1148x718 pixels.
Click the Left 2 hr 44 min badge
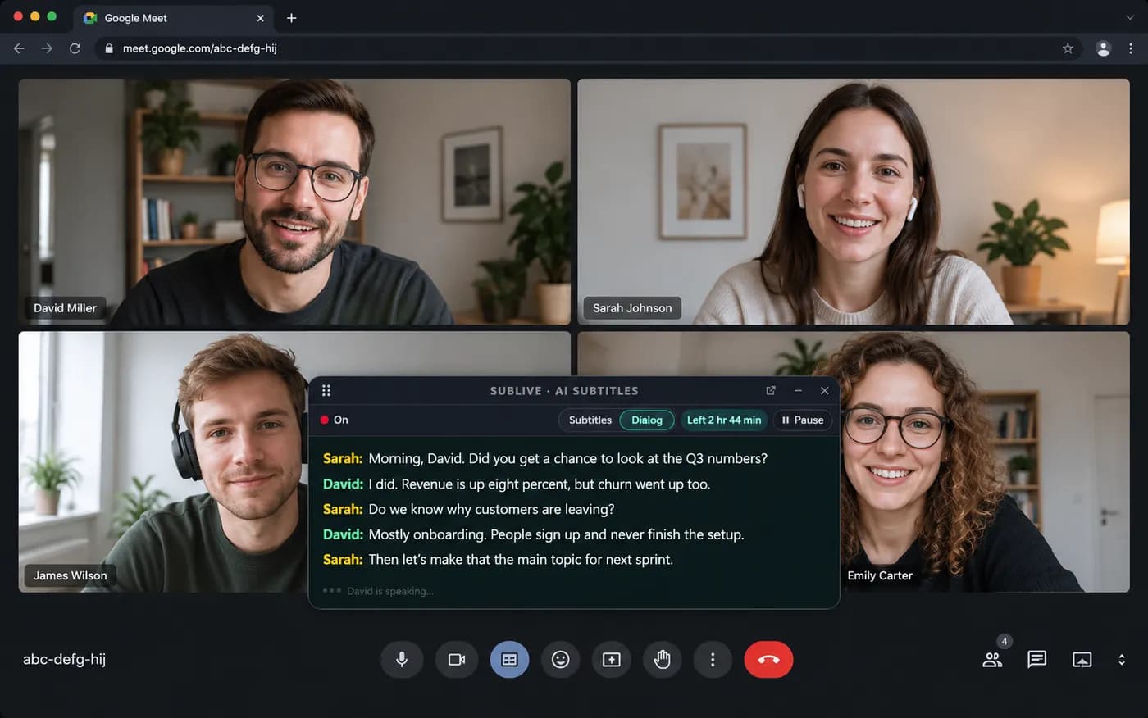point(724,420)
